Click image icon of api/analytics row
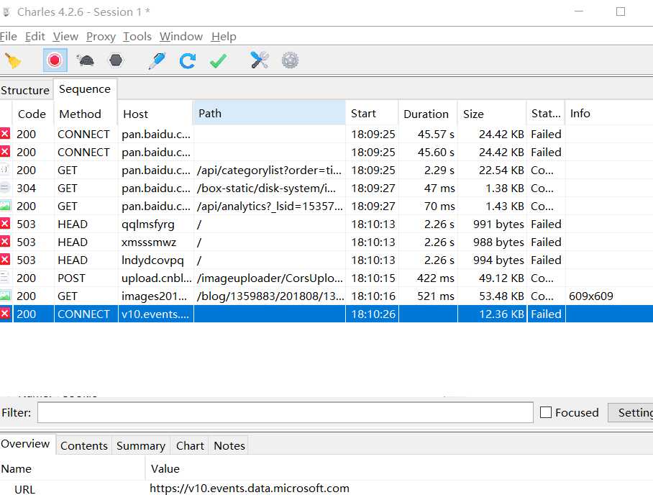Viewport: 653px width, 495px height. [5, 206]
